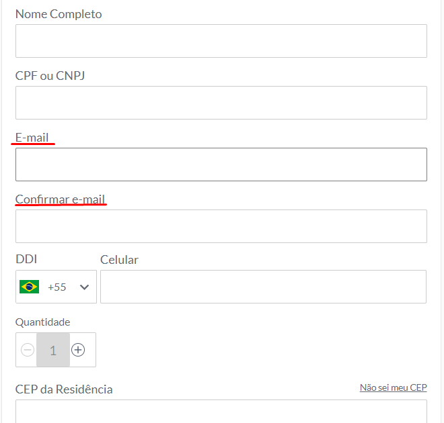
Task: Click the plus icon to increase quantity
Action: click(78, 350)
